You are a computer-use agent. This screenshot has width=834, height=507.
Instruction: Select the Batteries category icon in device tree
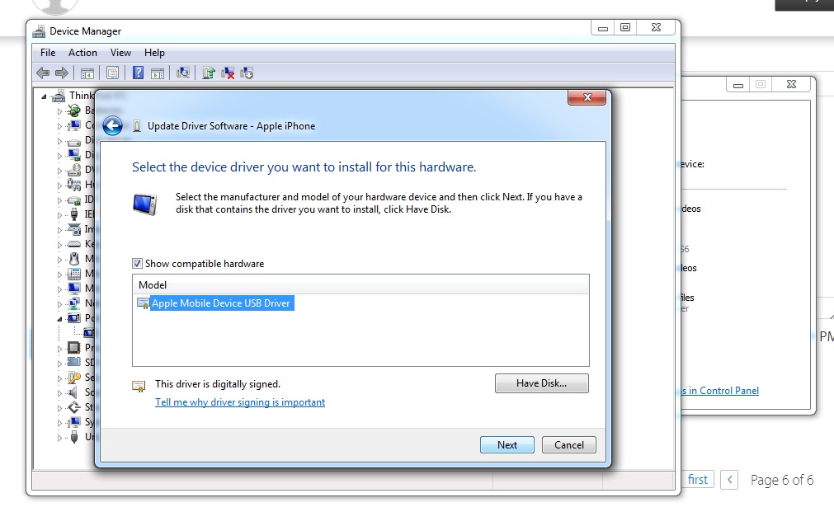point(74,110)
